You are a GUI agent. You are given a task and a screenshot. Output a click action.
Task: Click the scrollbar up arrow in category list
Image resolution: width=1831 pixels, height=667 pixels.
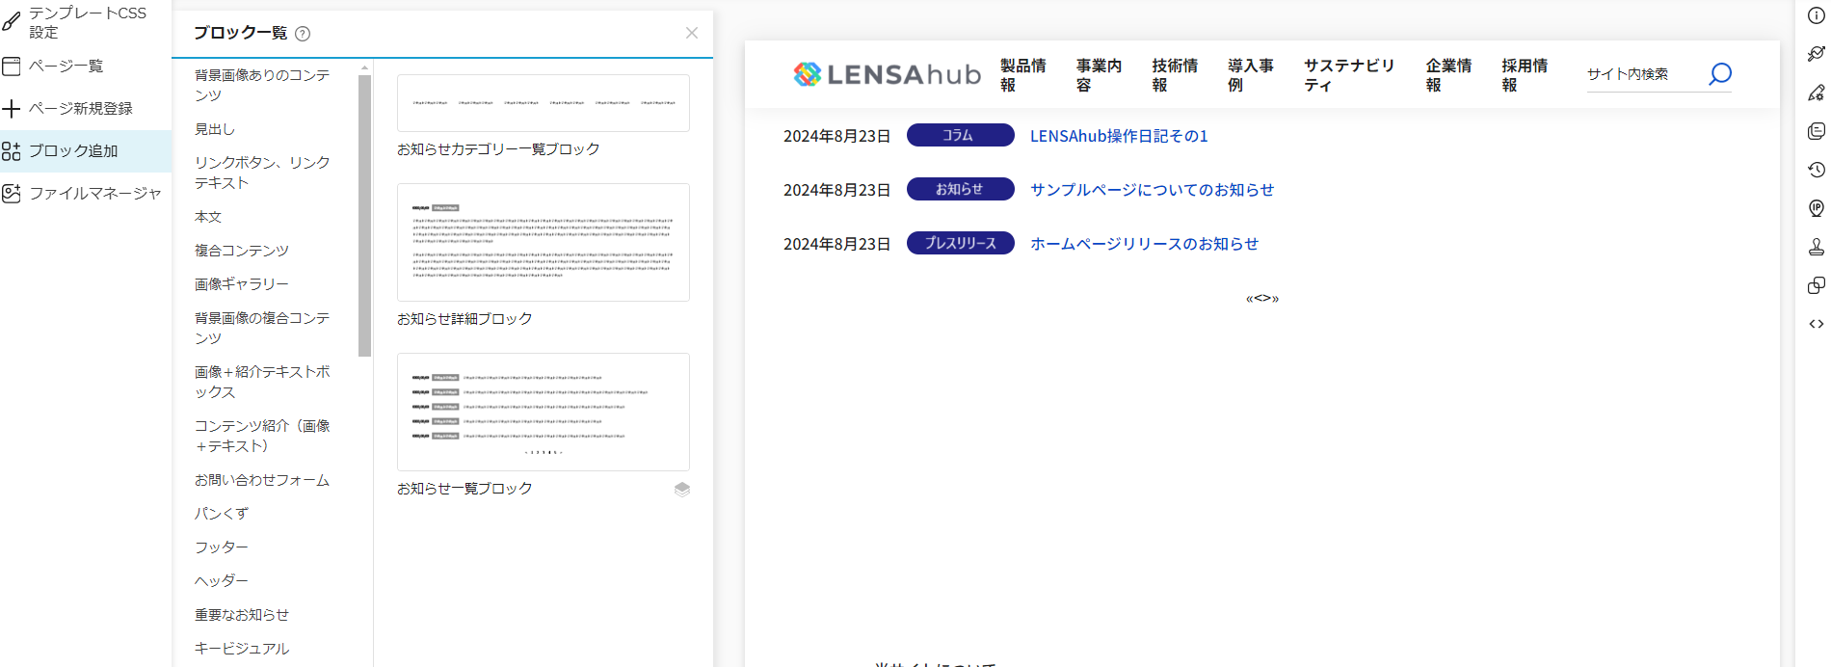[364, 68]
